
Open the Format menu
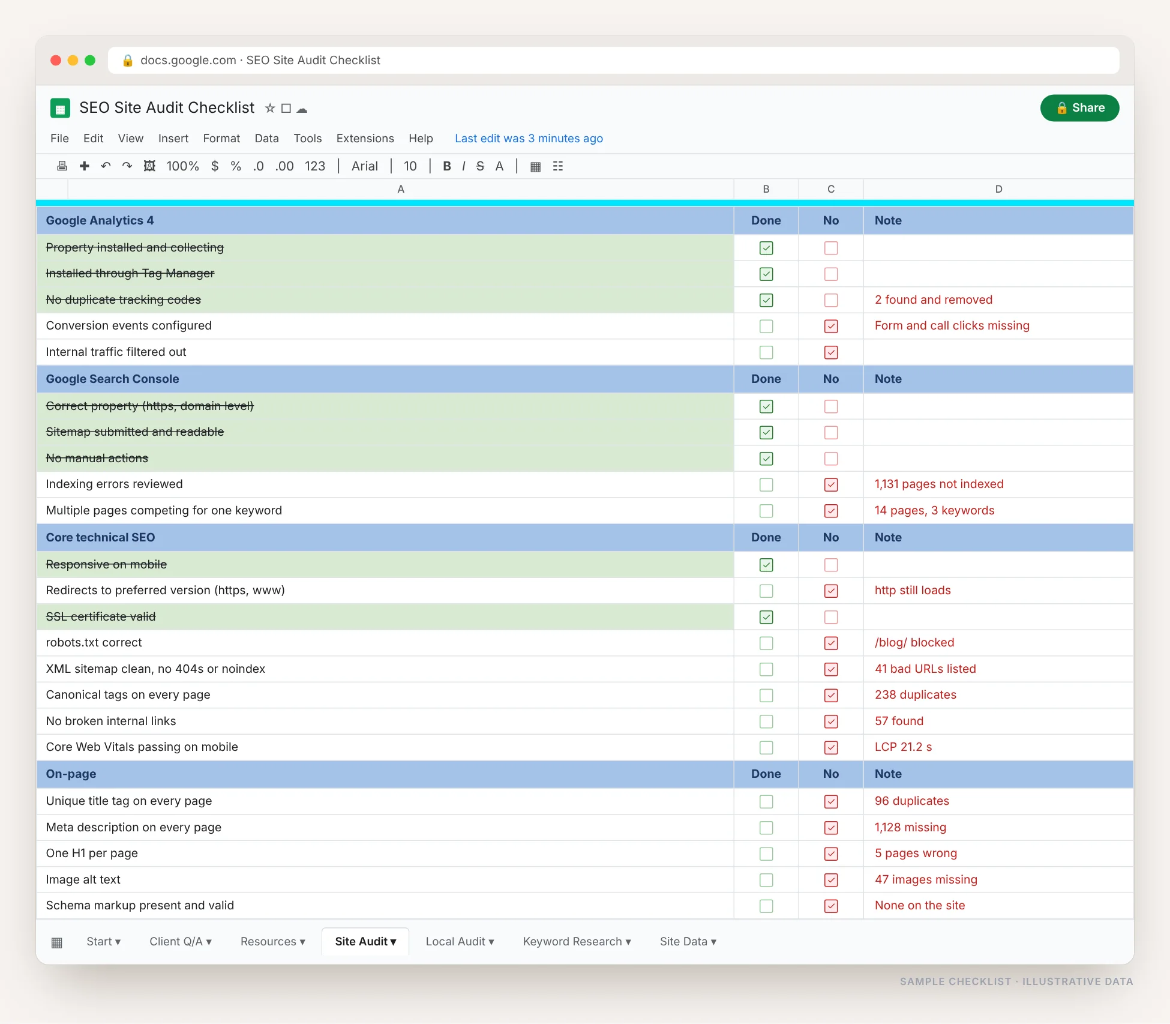[221, 139]
